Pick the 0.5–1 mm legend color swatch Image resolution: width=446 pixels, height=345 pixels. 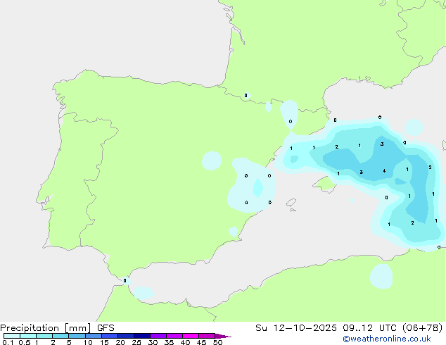[28, 336]
